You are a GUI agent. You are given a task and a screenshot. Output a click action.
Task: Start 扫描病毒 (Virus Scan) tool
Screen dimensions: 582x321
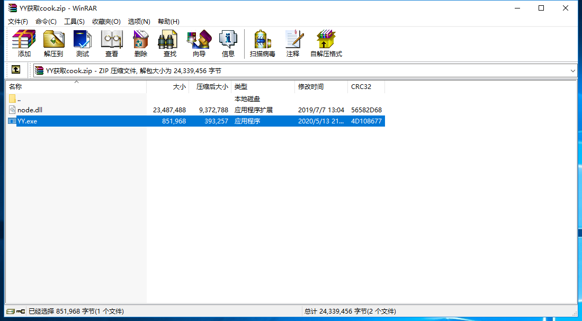(x=263, y=43)
